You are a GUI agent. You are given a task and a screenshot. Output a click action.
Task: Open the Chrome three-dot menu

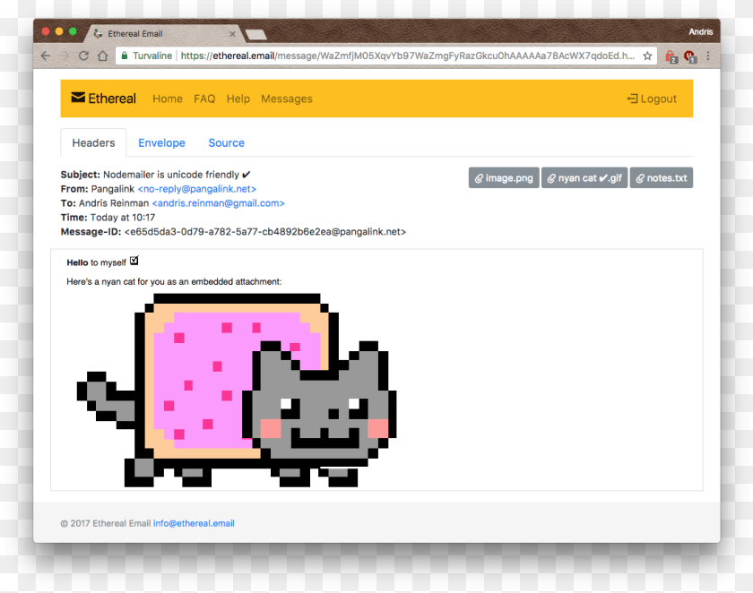click(708, 56)
